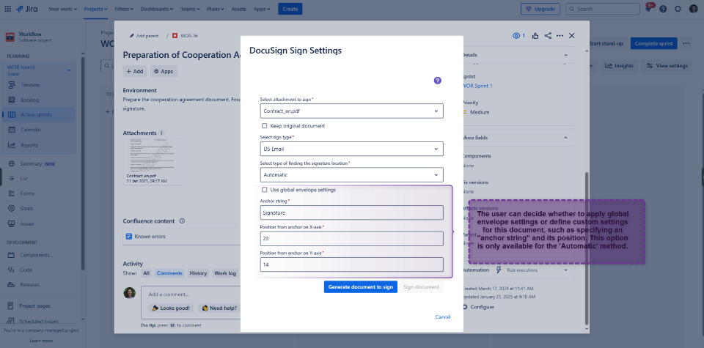Click the Contract_en.pdf attachment thumbnail
704x348 pixels.
click(152, 160)
